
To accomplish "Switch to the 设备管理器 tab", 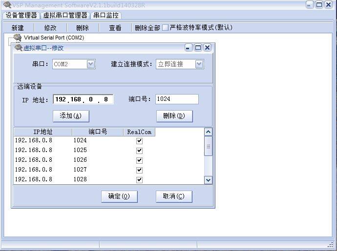I will (x=21, y=15).
